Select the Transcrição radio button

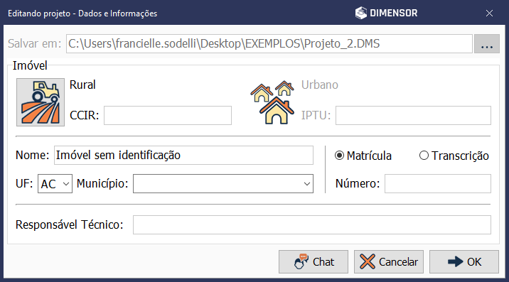(x=424, y=156)
